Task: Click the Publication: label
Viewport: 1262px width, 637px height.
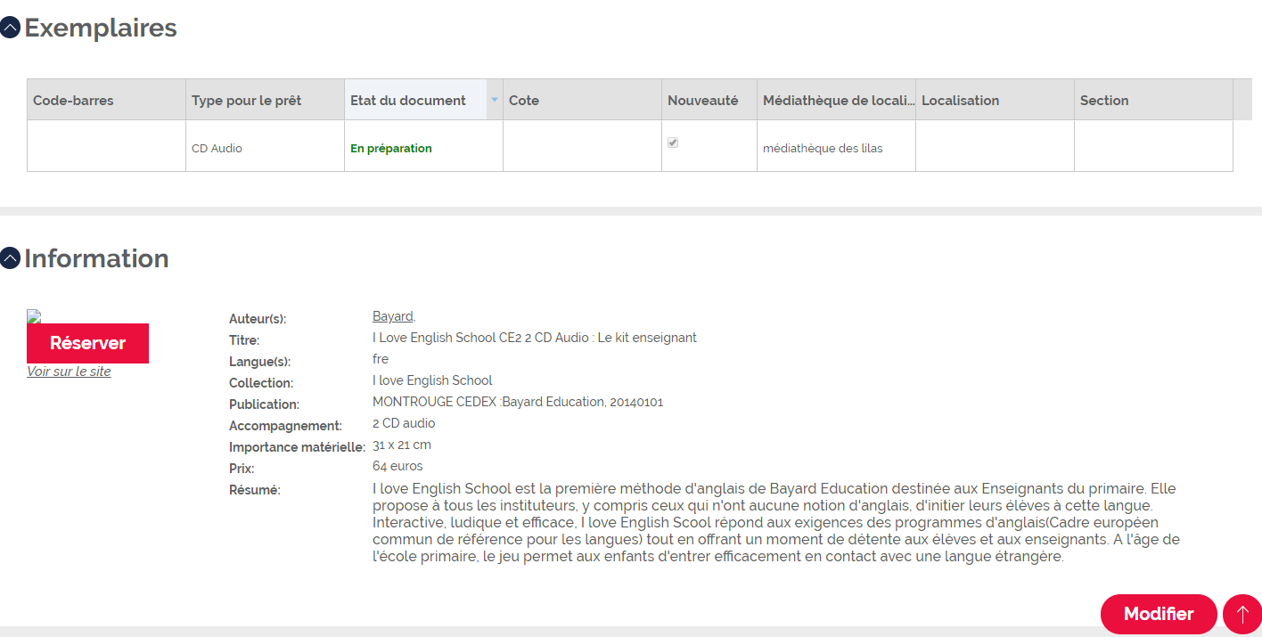Action: pyautogui.click(x=264, y=404)
